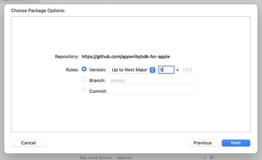This screenshot has width=262, height=160.
Task: Select the Version rule radio button
Action: (x=84, y=69)
